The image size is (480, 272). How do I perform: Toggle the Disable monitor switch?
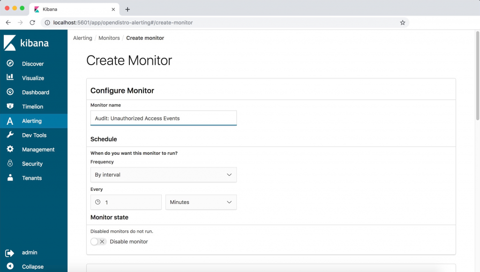[x=98, y=241]
